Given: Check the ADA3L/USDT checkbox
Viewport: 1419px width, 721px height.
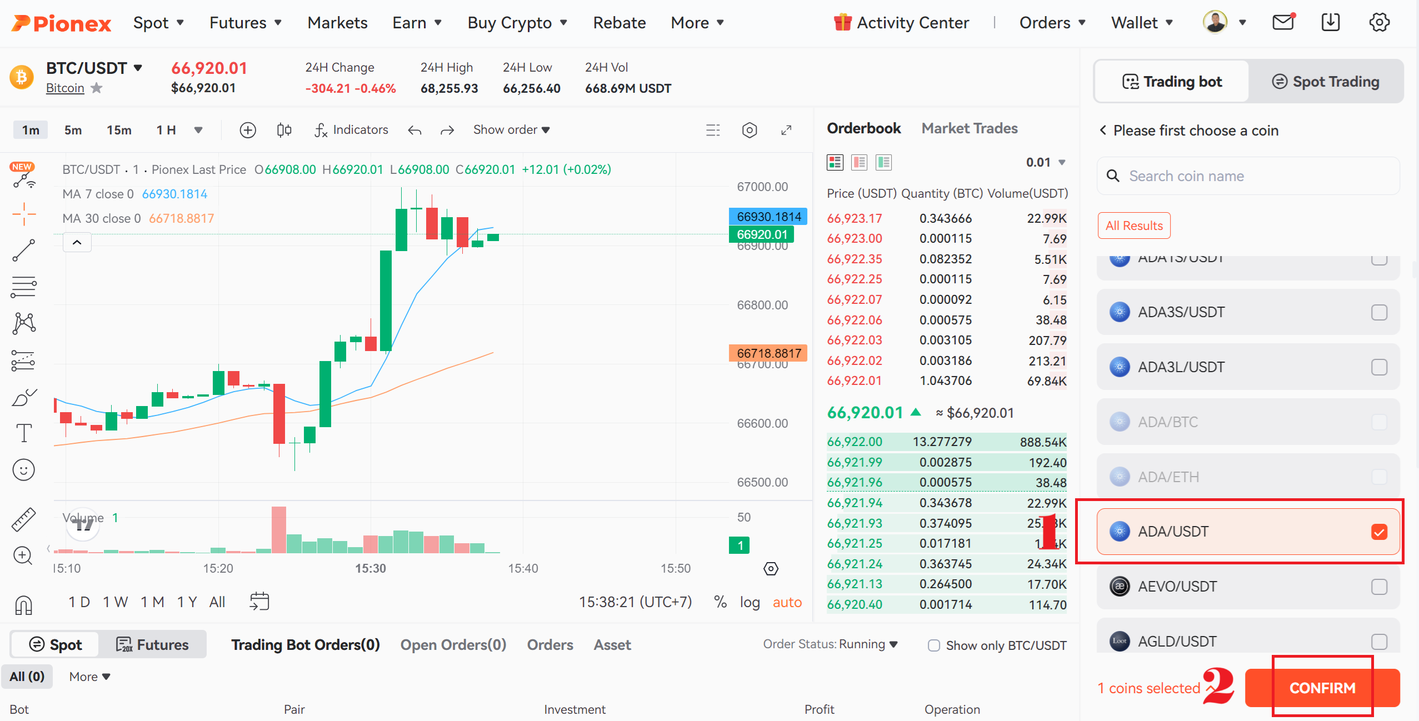Looking at the screenshot, I should (x=1380, y=367).
